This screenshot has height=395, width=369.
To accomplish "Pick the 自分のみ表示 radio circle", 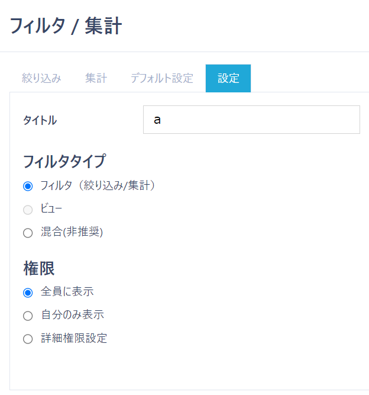I will click(28, 316).
